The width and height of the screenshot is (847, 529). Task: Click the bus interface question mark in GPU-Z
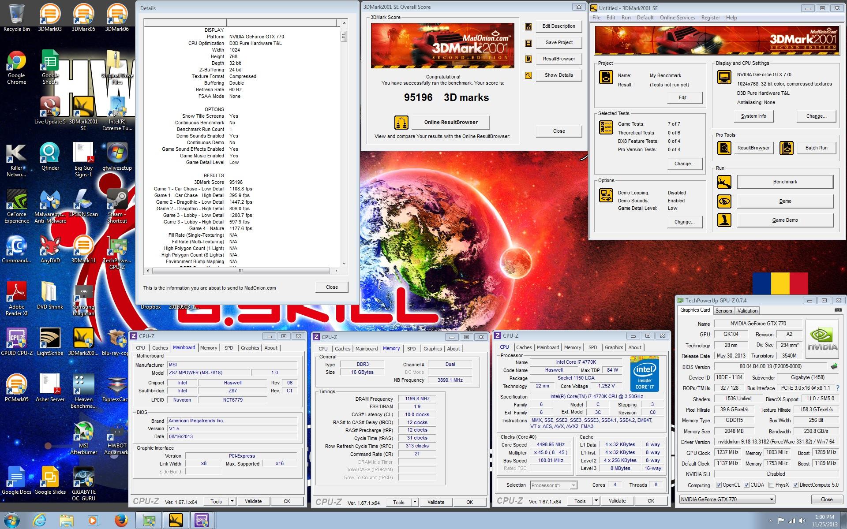click(x=838, y=388)
